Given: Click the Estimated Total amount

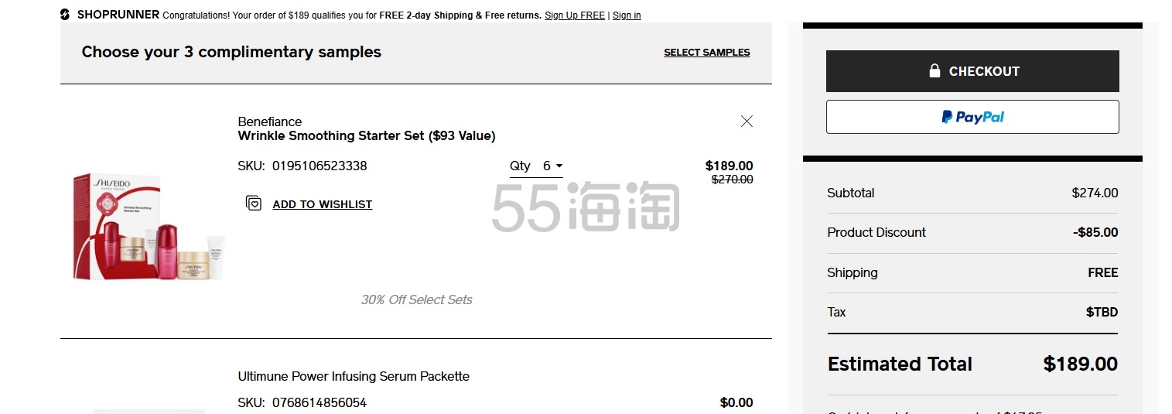Looking at the screenshot, I should 1080,364.
